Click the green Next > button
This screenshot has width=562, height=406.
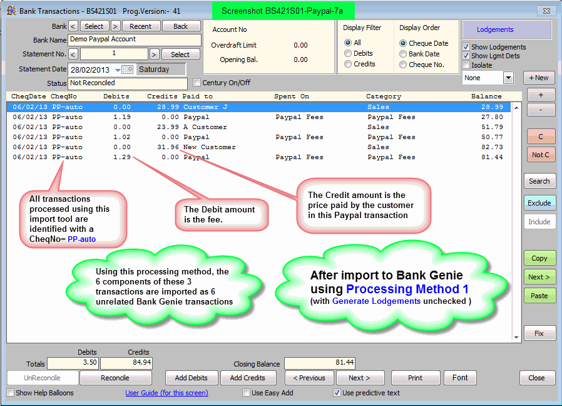(x=539, y=277)
